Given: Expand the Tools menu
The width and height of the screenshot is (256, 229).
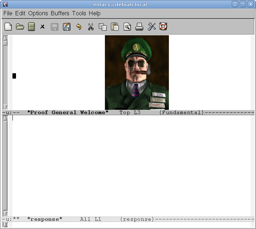Looking at the screenshot, I should point(79,14).
